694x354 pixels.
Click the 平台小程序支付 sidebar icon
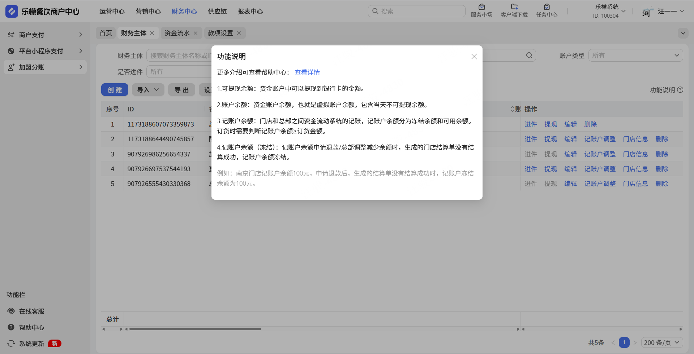[x=11, y=51]
